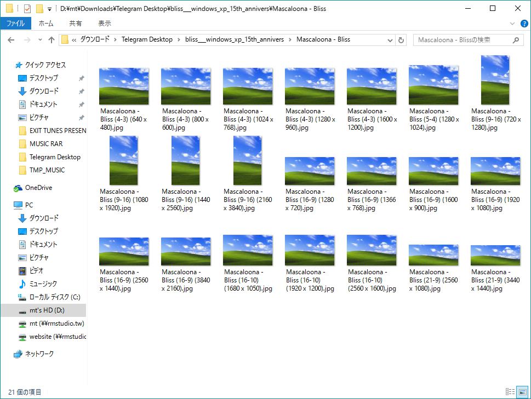
Task: Switch to large thumbnails view layout
Action: pos(523,392)
